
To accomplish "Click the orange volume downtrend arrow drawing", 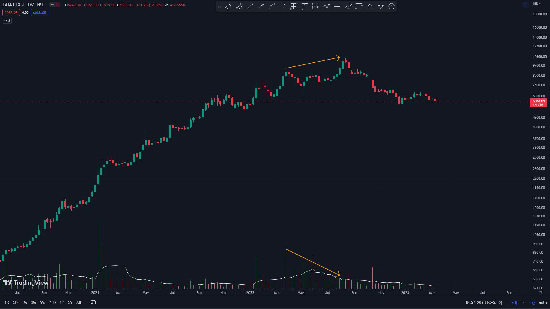I will [313, 262].
